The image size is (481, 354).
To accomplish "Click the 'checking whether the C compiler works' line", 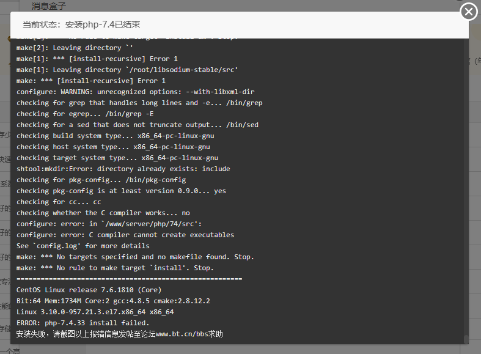I will click(103, 213).
